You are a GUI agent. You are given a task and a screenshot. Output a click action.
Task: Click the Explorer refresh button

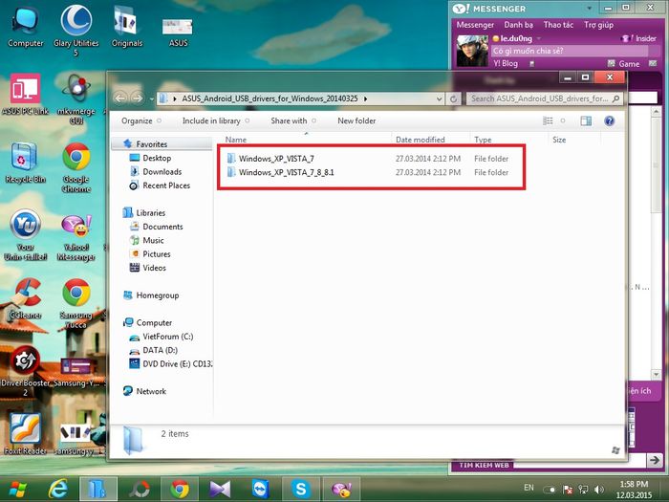coord(453,98)
